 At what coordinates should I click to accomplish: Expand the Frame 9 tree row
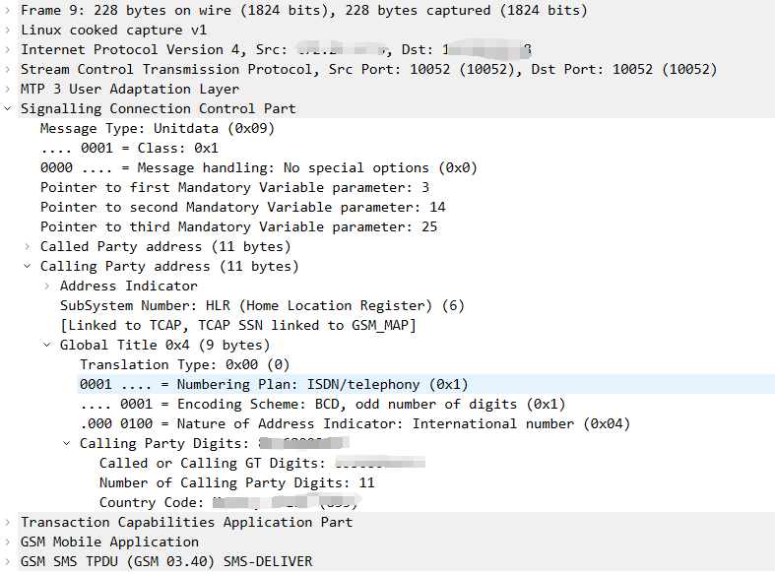tap(9, 10)
